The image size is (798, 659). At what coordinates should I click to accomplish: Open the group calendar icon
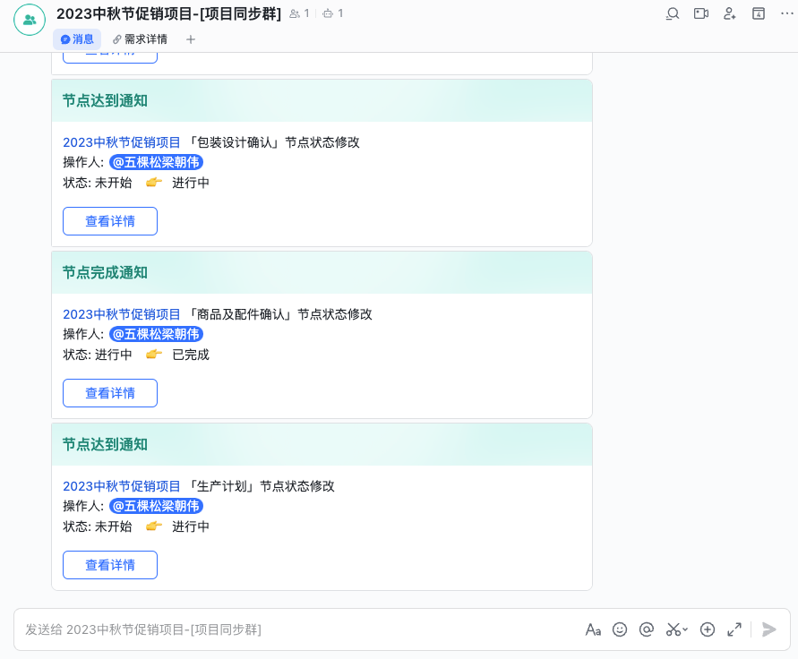click(759, 13)
